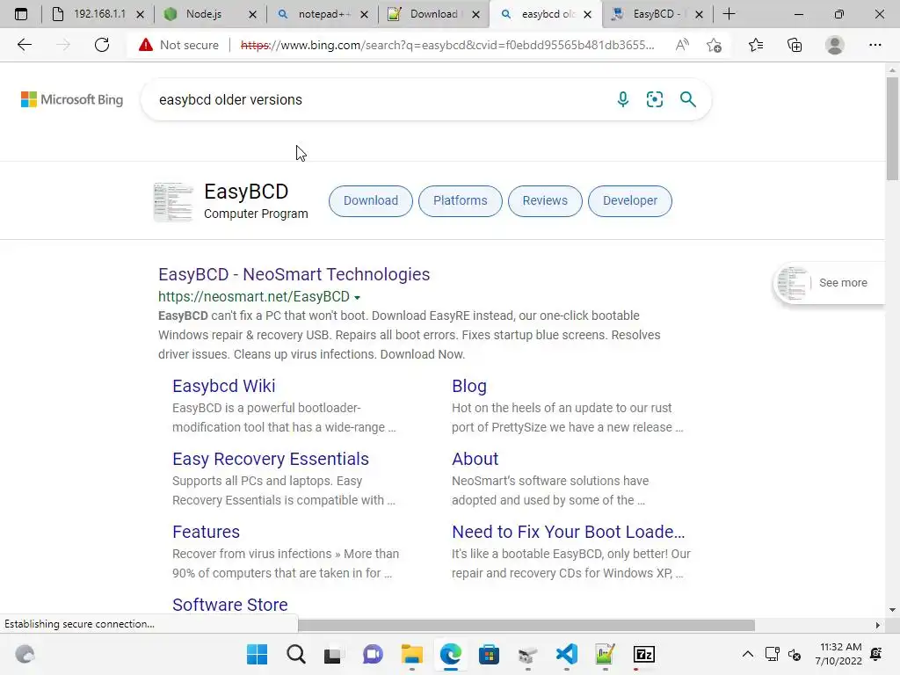
Task: Open Microsoft Store from taskbar
Action: [489, 654]
